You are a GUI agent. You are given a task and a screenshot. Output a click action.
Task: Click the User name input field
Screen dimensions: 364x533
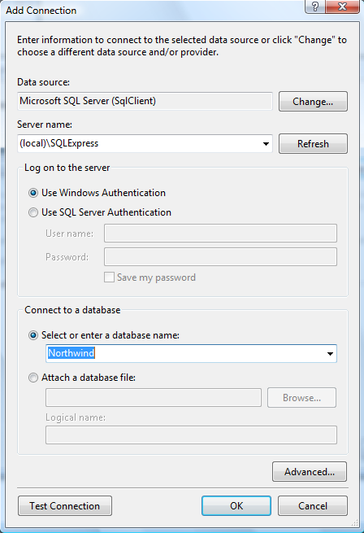(x=220, y=234)
